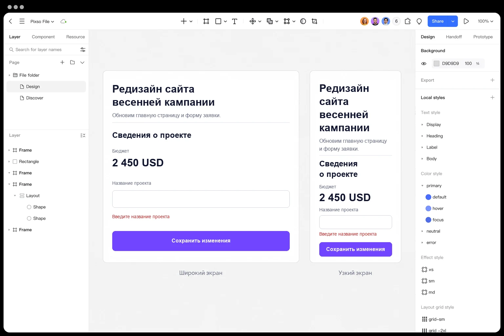Select the Text tool
The height and width of the screenshot is (336, 504).
[x=235, y=21]
